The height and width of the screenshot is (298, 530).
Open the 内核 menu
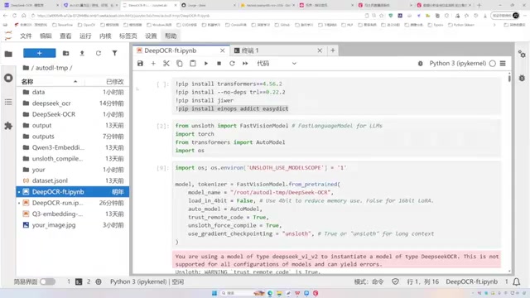coord(105,36)
